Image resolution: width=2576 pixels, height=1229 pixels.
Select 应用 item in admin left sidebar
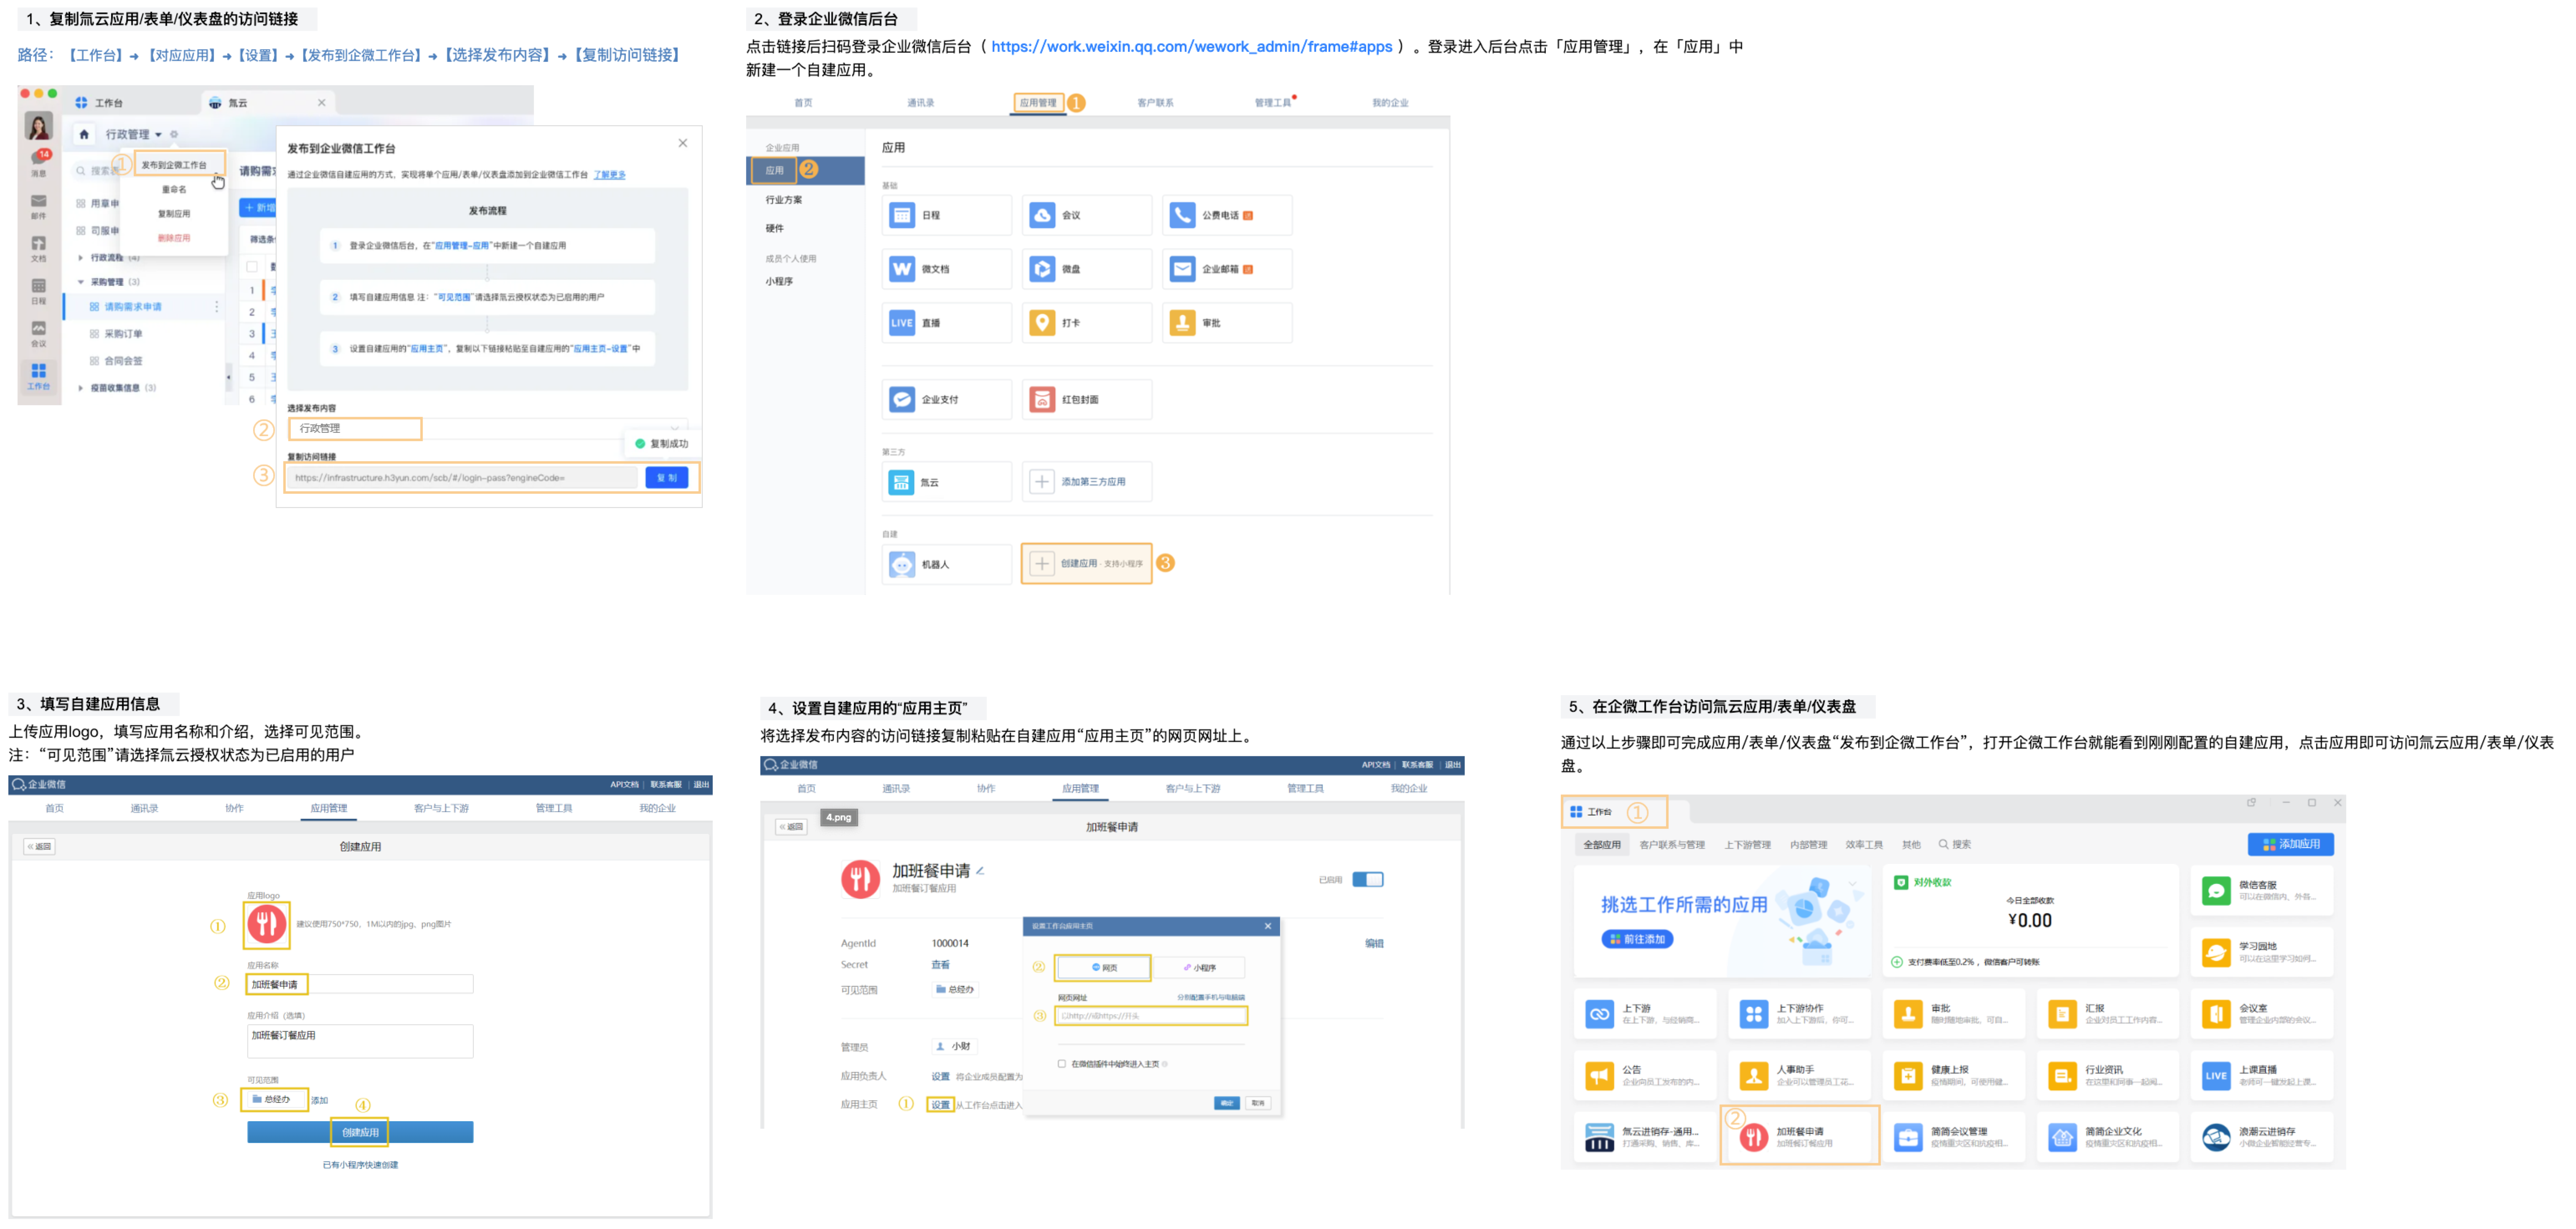805,171
